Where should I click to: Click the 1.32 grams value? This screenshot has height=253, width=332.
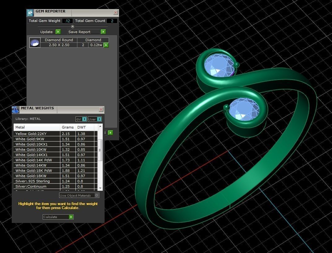[66, 149]
